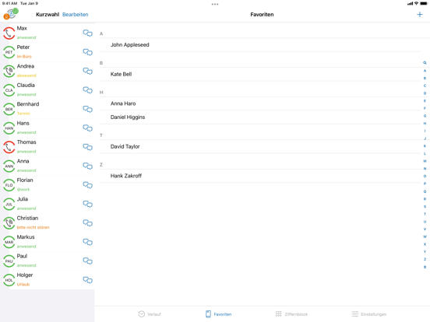
Task: Tap Christian's ringing phone avatar
Action: [9, 223]
